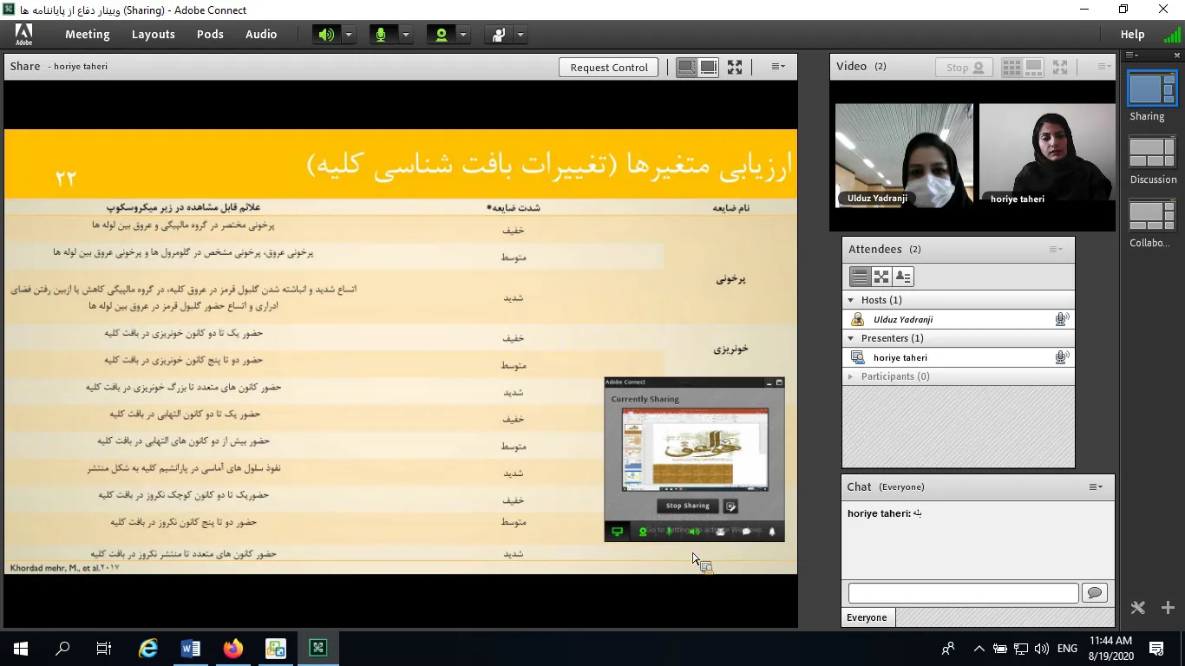Switch to attendee status view icon

pyautogui.click(x=902, y=277)
